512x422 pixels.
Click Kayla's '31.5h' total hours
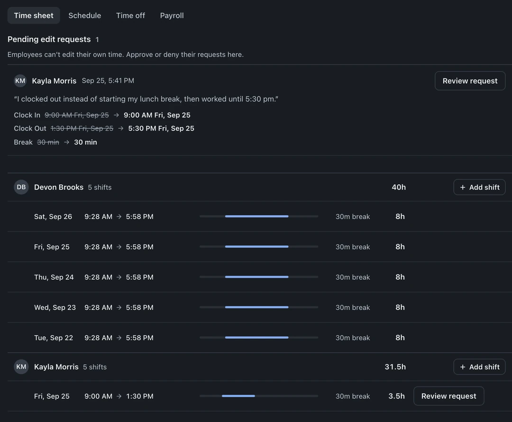click(x=395, y=367)
